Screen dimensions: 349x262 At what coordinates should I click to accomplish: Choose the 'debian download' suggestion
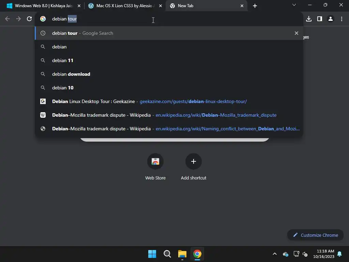(169, 74)
